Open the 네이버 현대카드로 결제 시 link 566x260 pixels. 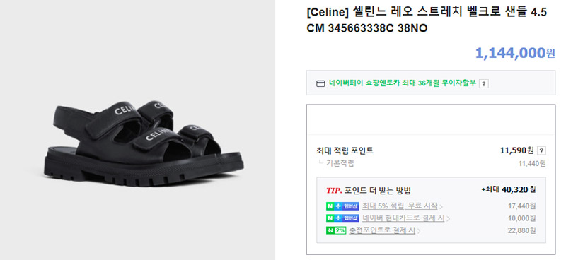click(x=403, y=218)
